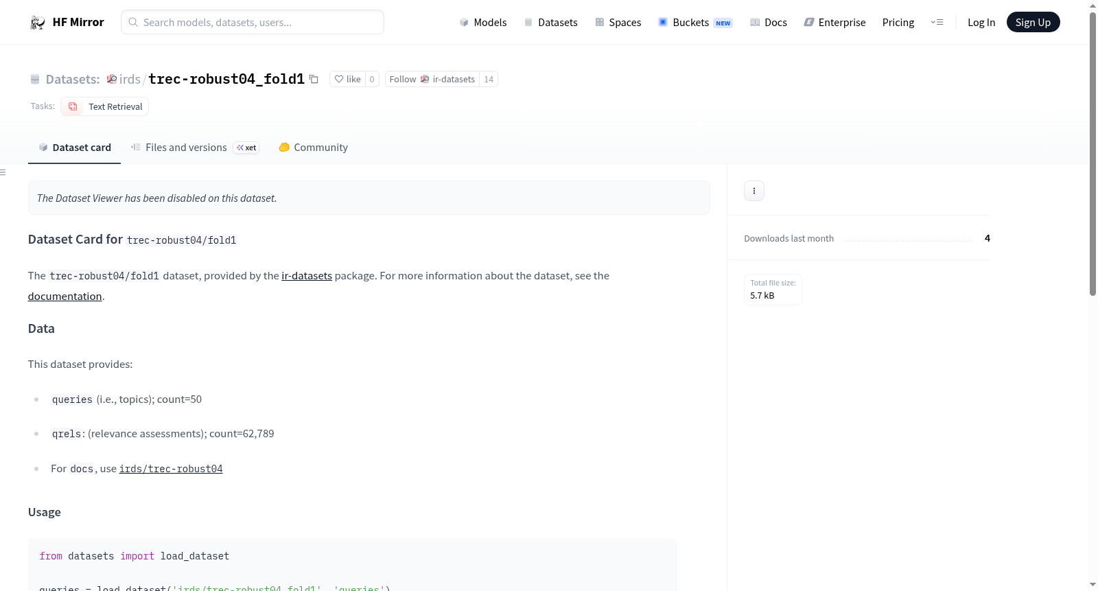The image size is (1098, 591).
Task: Click the Log In link
Action: coord(981,23)
